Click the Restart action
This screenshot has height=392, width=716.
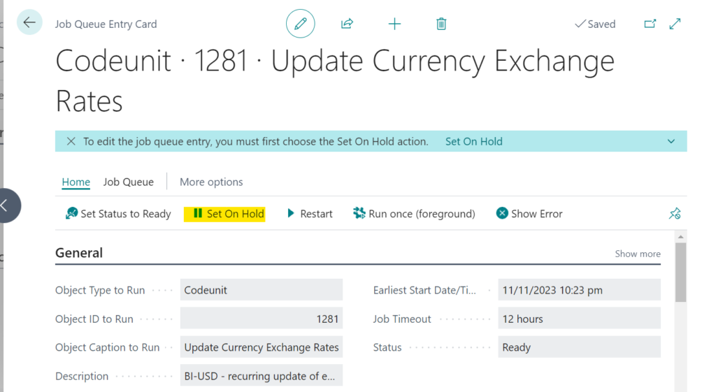[310, 214]
